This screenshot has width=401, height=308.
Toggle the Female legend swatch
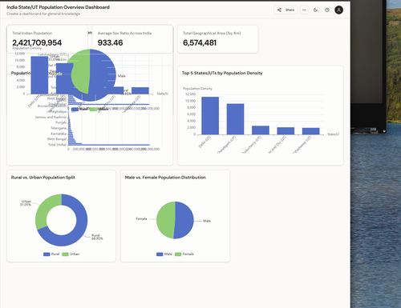178,254
